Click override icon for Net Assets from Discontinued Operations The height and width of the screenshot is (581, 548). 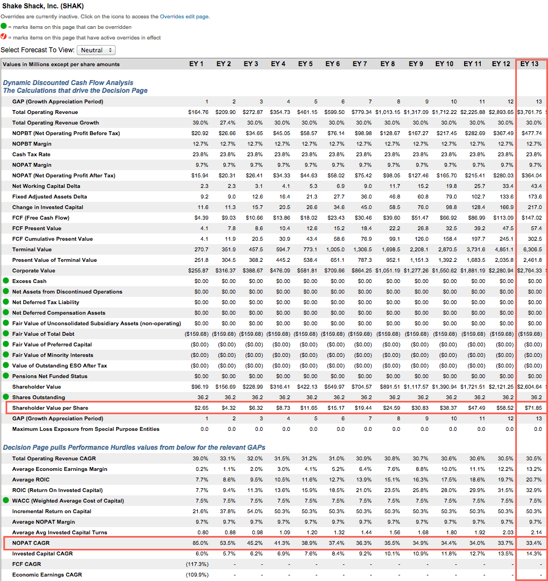tap(6, 291)
